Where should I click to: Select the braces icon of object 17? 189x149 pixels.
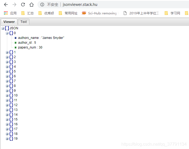point(11,129)
